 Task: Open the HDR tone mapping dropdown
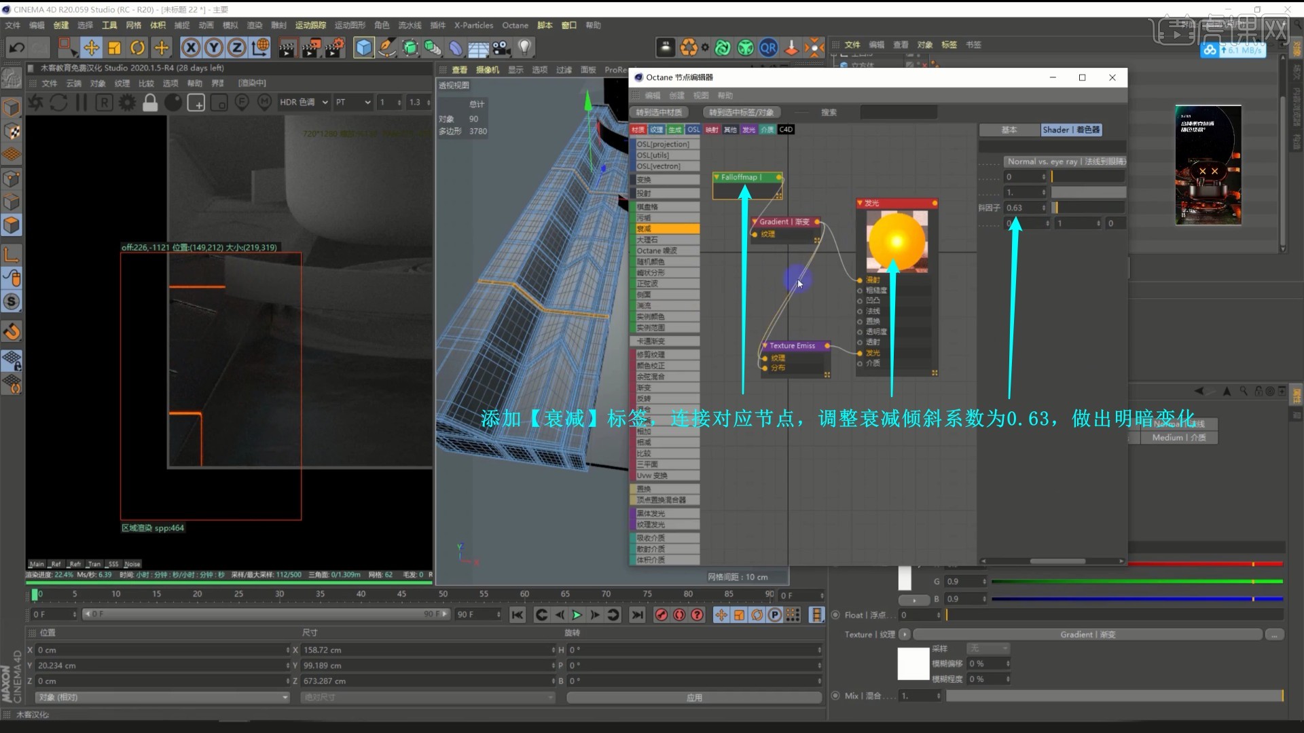pos(304,102)
